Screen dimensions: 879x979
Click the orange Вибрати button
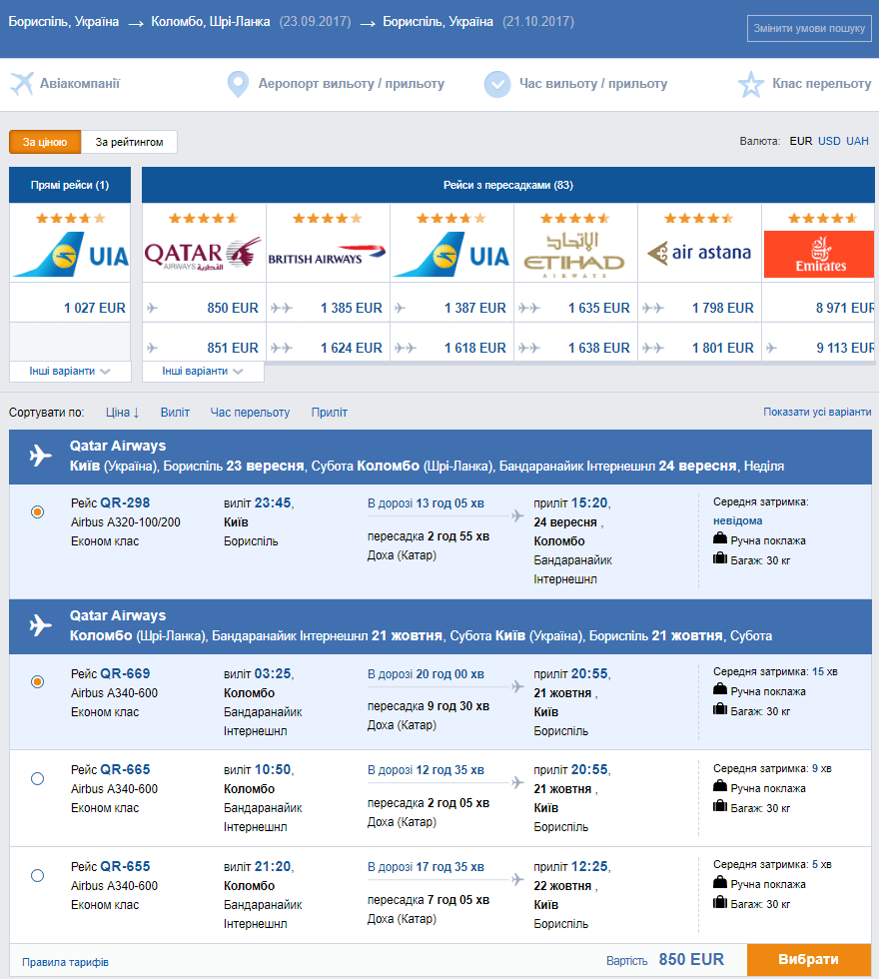pos(808,960)
